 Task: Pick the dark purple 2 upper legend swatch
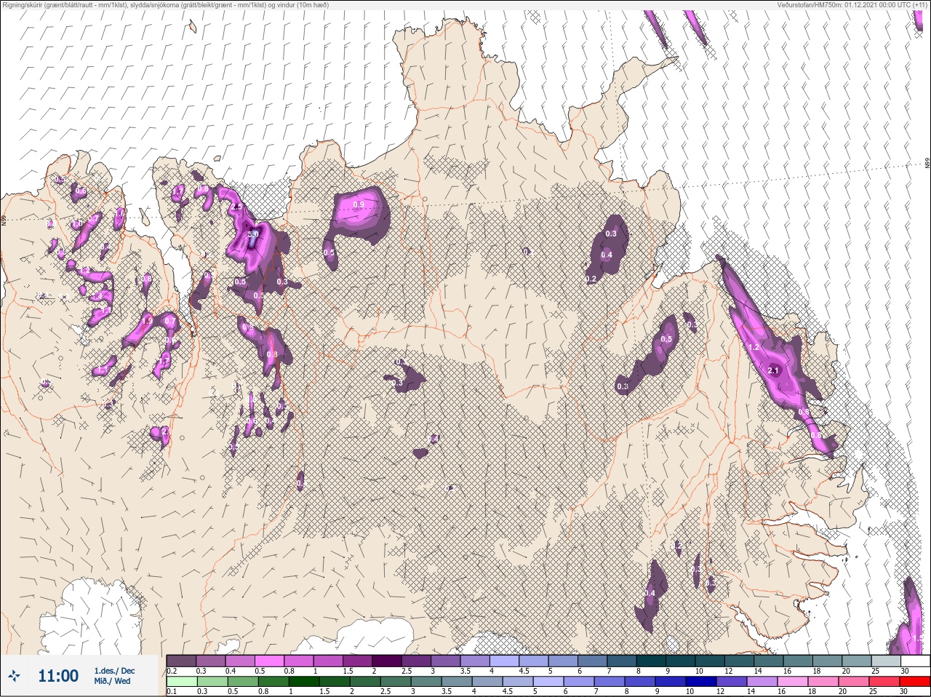coord(387,661)
